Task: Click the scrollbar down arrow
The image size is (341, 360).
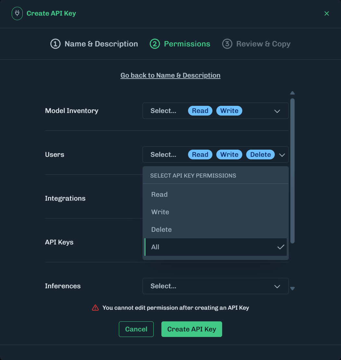Action: [292, 288]
